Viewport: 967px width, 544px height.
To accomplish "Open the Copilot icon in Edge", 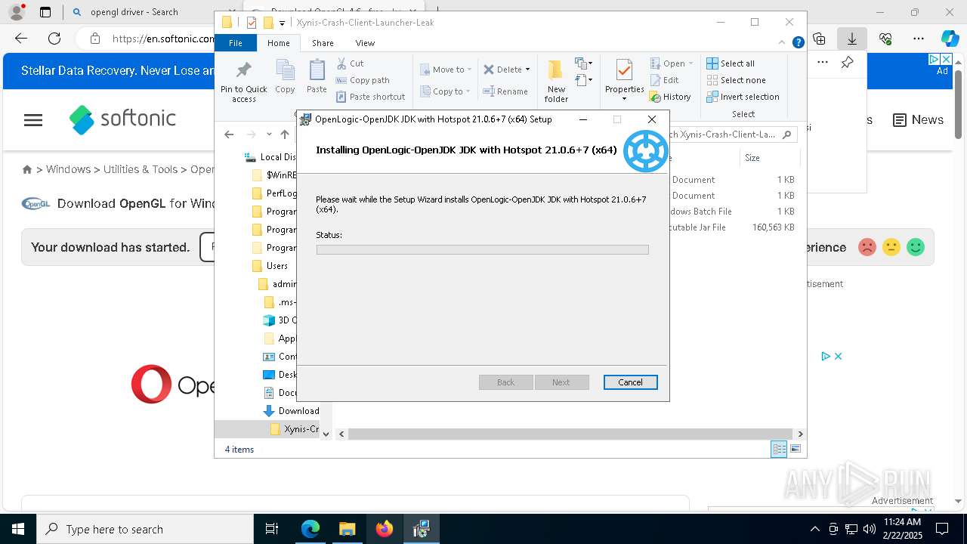I will tap(950, 39).
